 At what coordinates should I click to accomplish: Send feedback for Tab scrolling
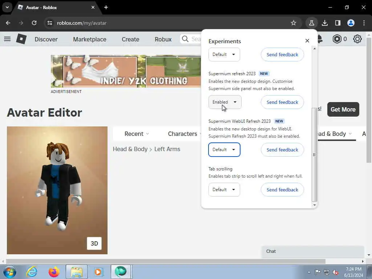coord(282,190)
